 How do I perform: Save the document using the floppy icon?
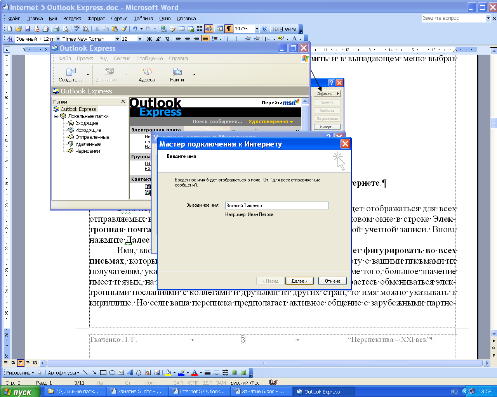point(28,29)
